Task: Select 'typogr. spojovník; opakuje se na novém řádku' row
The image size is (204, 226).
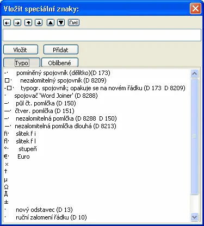Action: [x=97, y=88]
